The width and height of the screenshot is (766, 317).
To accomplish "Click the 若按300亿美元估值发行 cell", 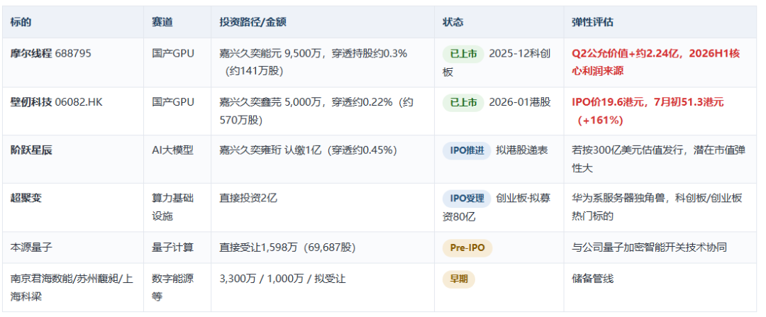I will [x=660, y=160].
